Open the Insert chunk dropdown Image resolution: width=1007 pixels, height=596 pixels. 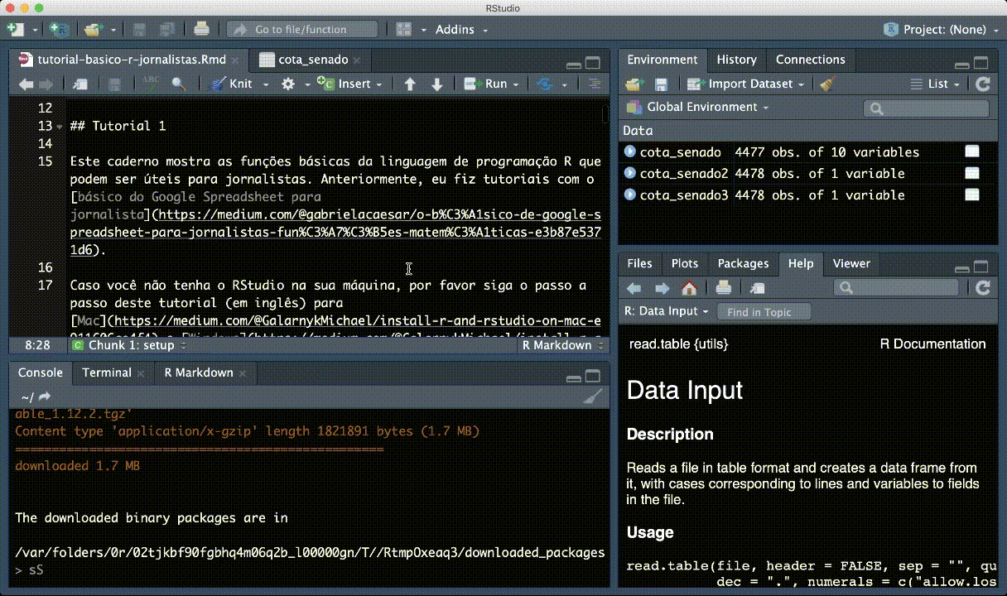(350, 84)
